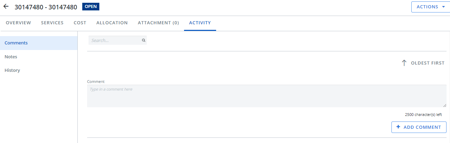This screenshot has width=450, height=143.
Task: View History in the sidebar
Action: pyautogui.click(x=12, y=70)
